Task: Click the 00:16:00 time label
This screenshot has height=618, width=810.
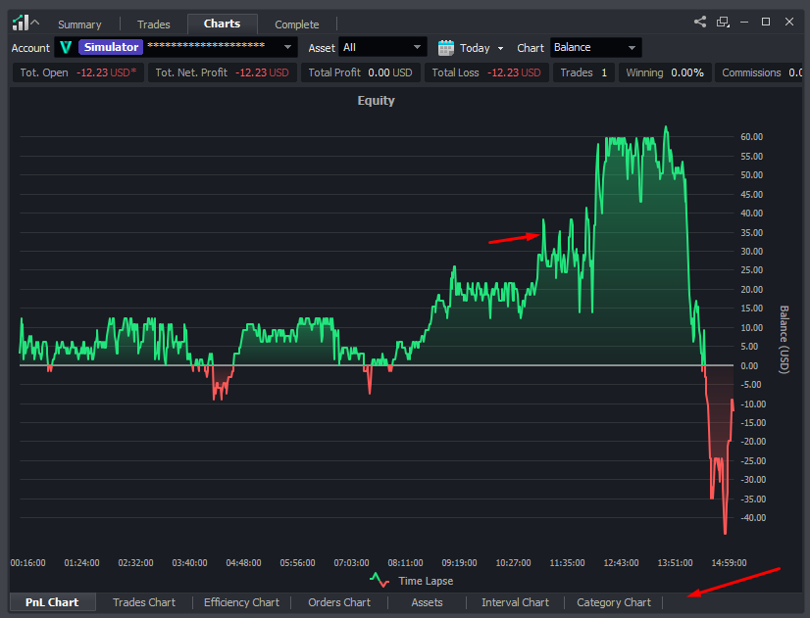Action: (27, 563)
